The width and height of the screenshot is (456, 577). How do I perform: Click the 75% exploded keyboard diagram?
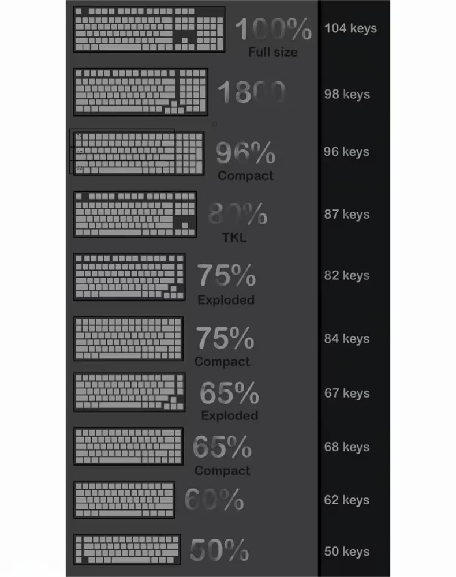point(129,277)
